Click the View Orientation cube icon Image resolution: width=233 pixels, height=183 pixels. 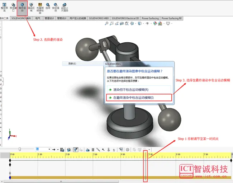tap(132, 24)
